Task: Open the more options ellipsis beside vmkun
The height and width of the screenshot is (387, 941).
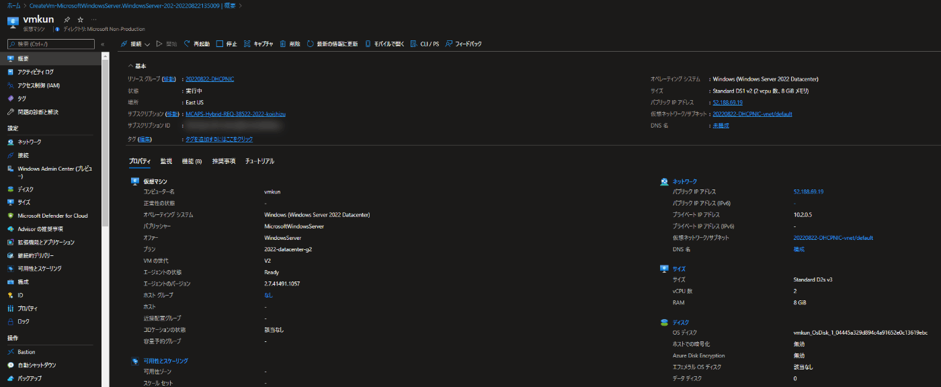Action: click(93, 19)
